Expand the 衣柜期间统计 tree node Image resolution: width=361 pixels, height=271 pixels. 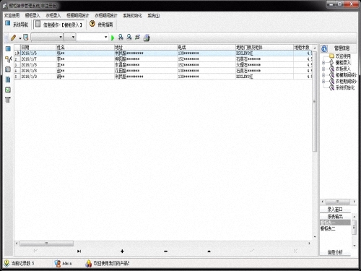pyautogui.click(x=323, y=82)
